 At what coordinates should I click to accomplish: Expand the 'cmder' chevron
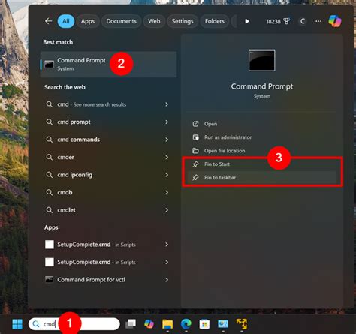click(167, 157)
